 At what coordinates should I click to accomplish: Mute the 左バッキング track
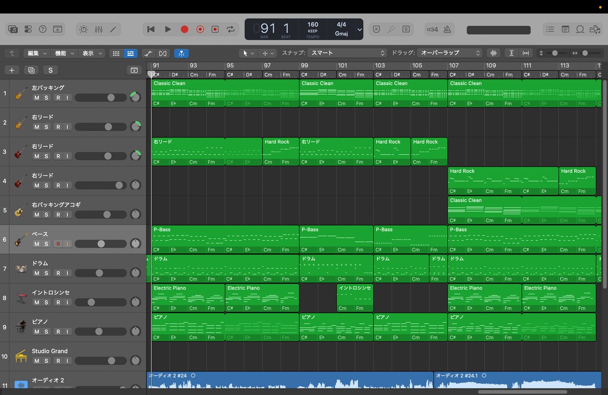tap(36, 98)
